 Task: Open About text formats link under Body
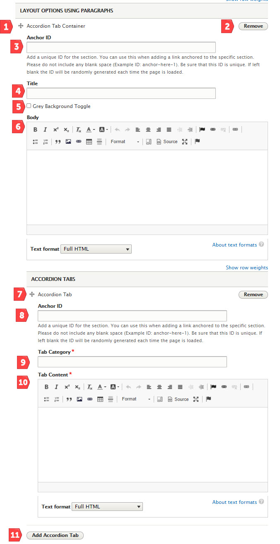point(234,245)
